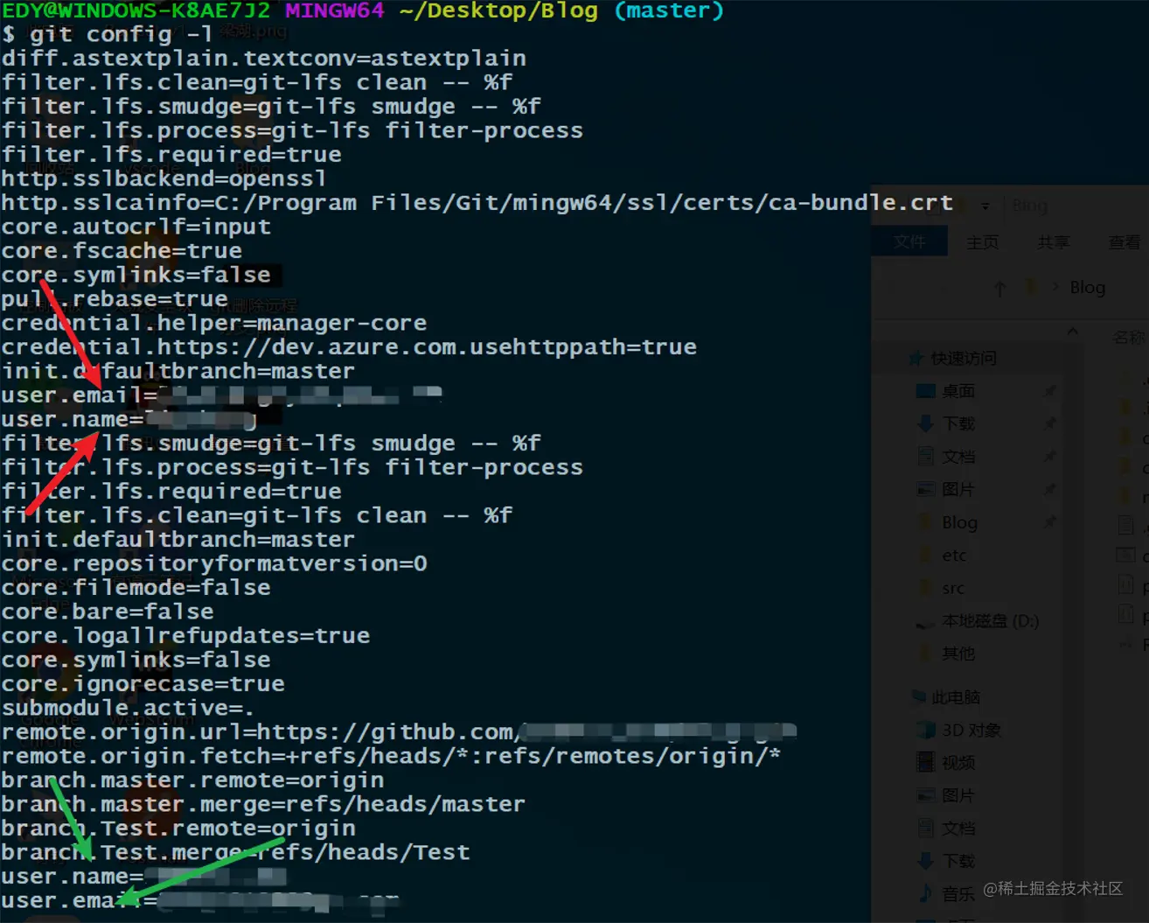Click the Blog folder icon in the navigation pane

(x=926, y=522)
